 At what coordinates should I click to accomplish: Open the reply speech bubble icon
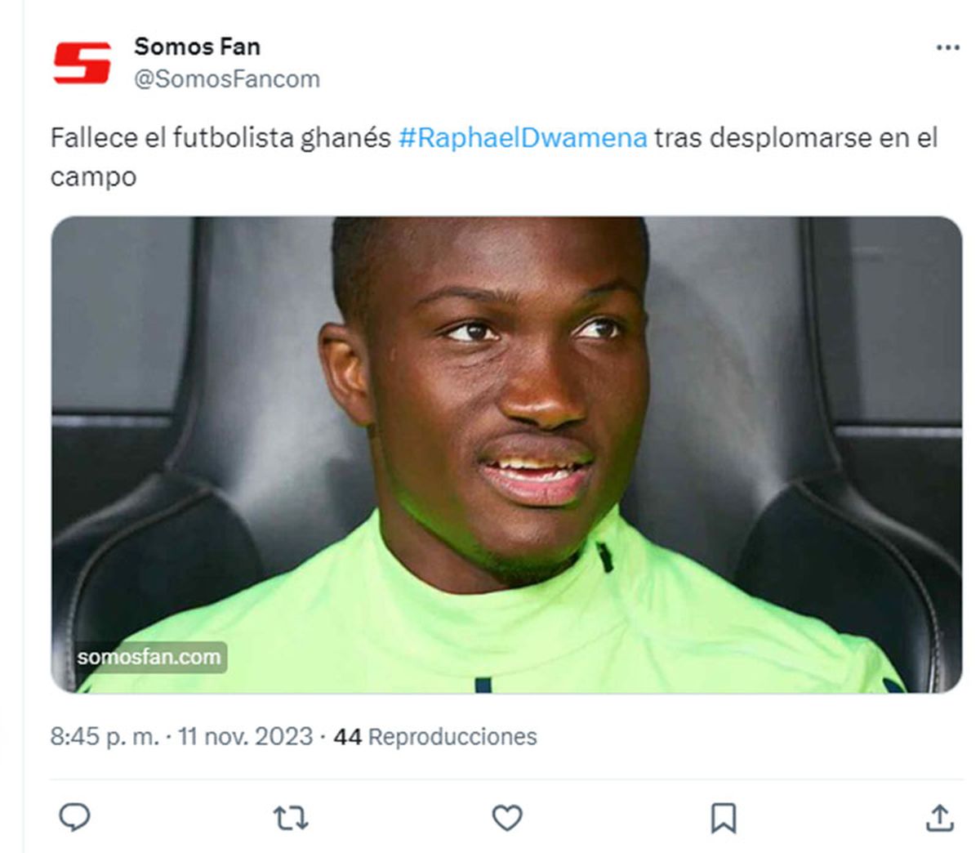click(74, 816)
